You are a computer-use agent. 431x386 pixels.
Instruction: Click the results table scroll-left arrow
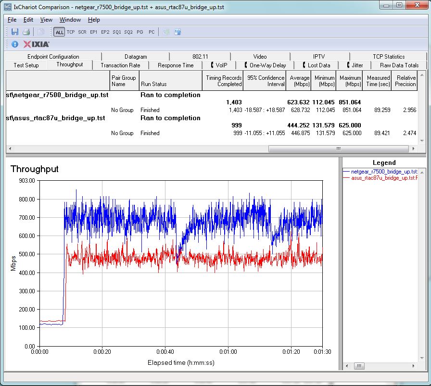point(10,149)
